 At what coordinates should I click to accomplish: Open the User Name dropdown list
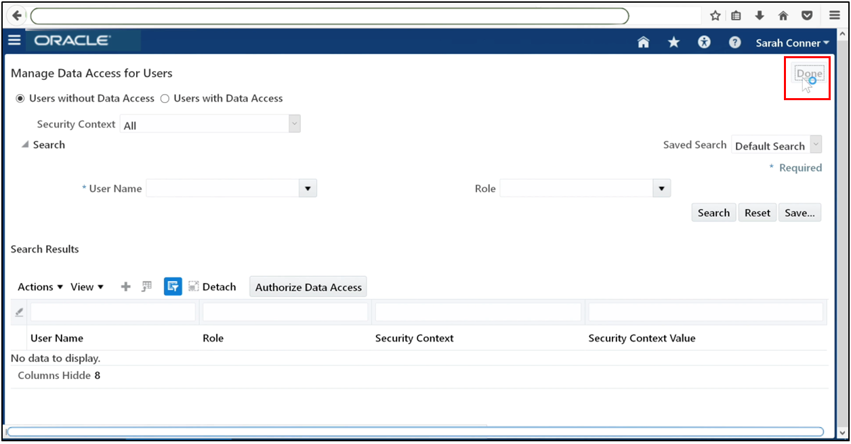click(308, 188)
